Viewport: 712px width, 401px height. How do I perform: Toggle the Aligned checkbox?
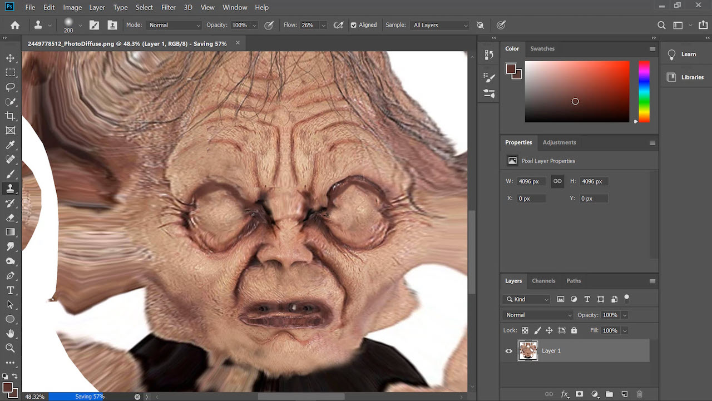click(353, 25)
